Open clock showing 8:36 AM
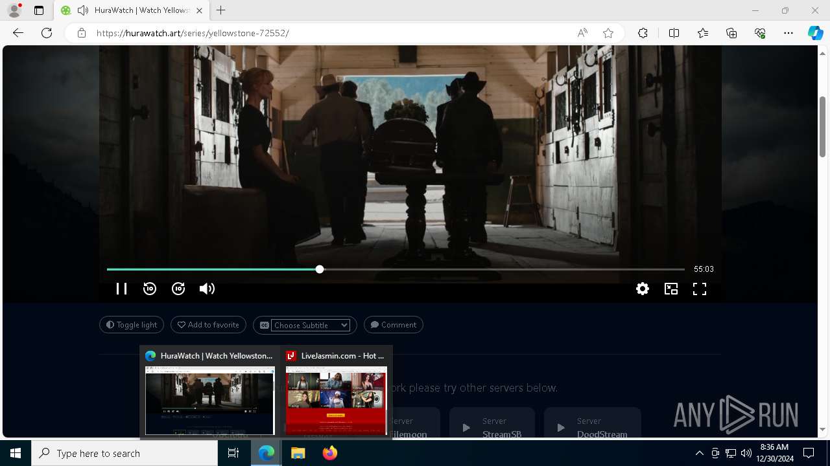 coord(774,453)
